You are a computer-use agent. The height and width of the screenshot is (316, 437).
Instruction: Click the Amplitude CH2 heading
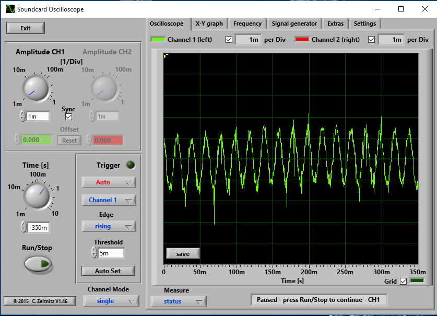pos(107,52)
